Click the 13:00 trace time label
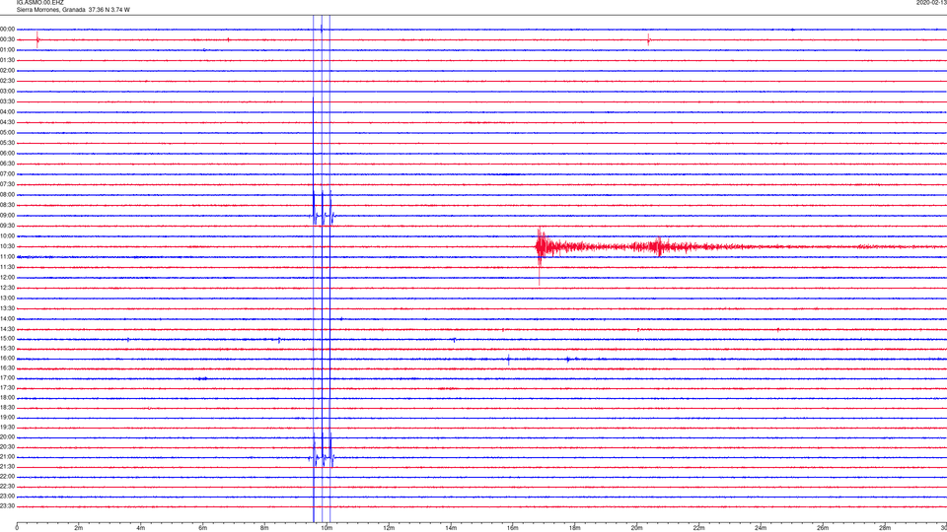This screenshot has height=532, width=947. click(x=8, y=298)
